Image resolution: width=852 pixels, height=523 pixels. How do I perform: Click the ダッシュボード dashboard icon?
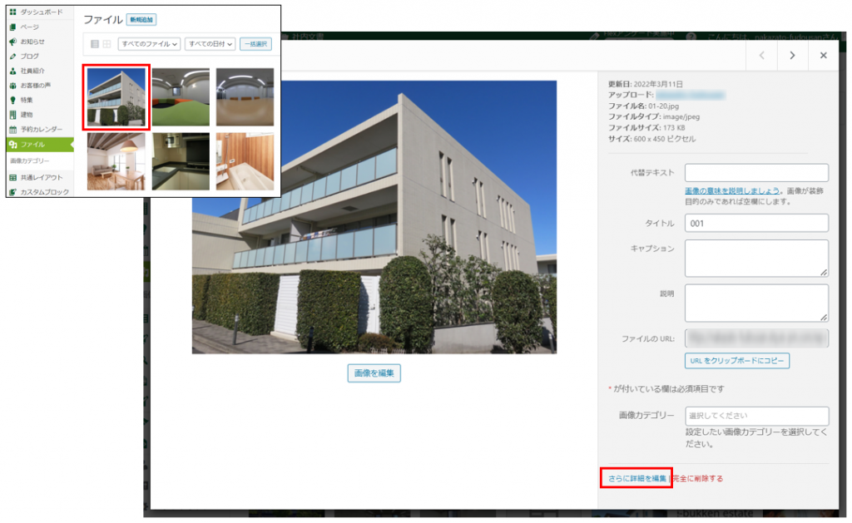12,13
